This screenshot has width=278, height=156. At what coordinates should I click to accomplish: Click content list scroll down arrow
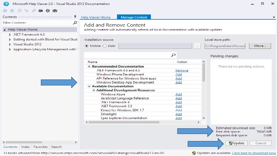coord(204,118)
